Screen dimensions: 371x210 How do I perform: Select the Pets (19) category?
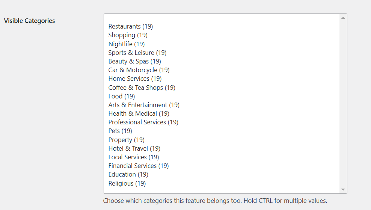(120, 131)
